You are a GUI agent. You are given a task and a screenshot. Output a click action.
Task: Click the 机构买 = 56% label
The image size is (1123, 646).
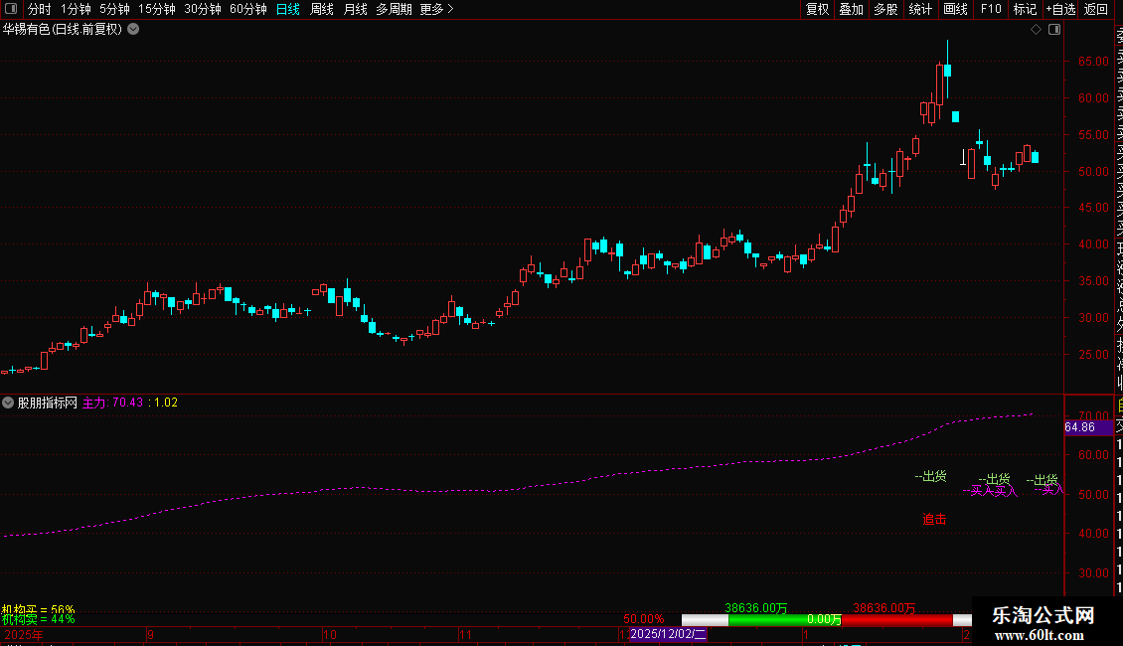38,609
